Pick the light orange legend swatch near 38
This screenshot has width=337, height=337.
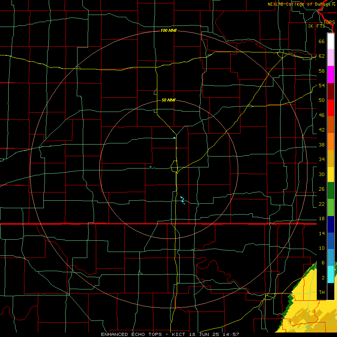coord(331,142)
